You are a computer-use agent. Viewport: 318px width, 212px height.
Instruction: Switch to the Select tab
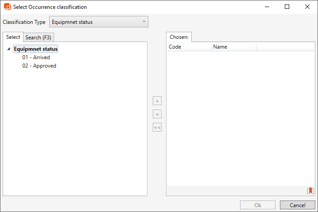13,37
